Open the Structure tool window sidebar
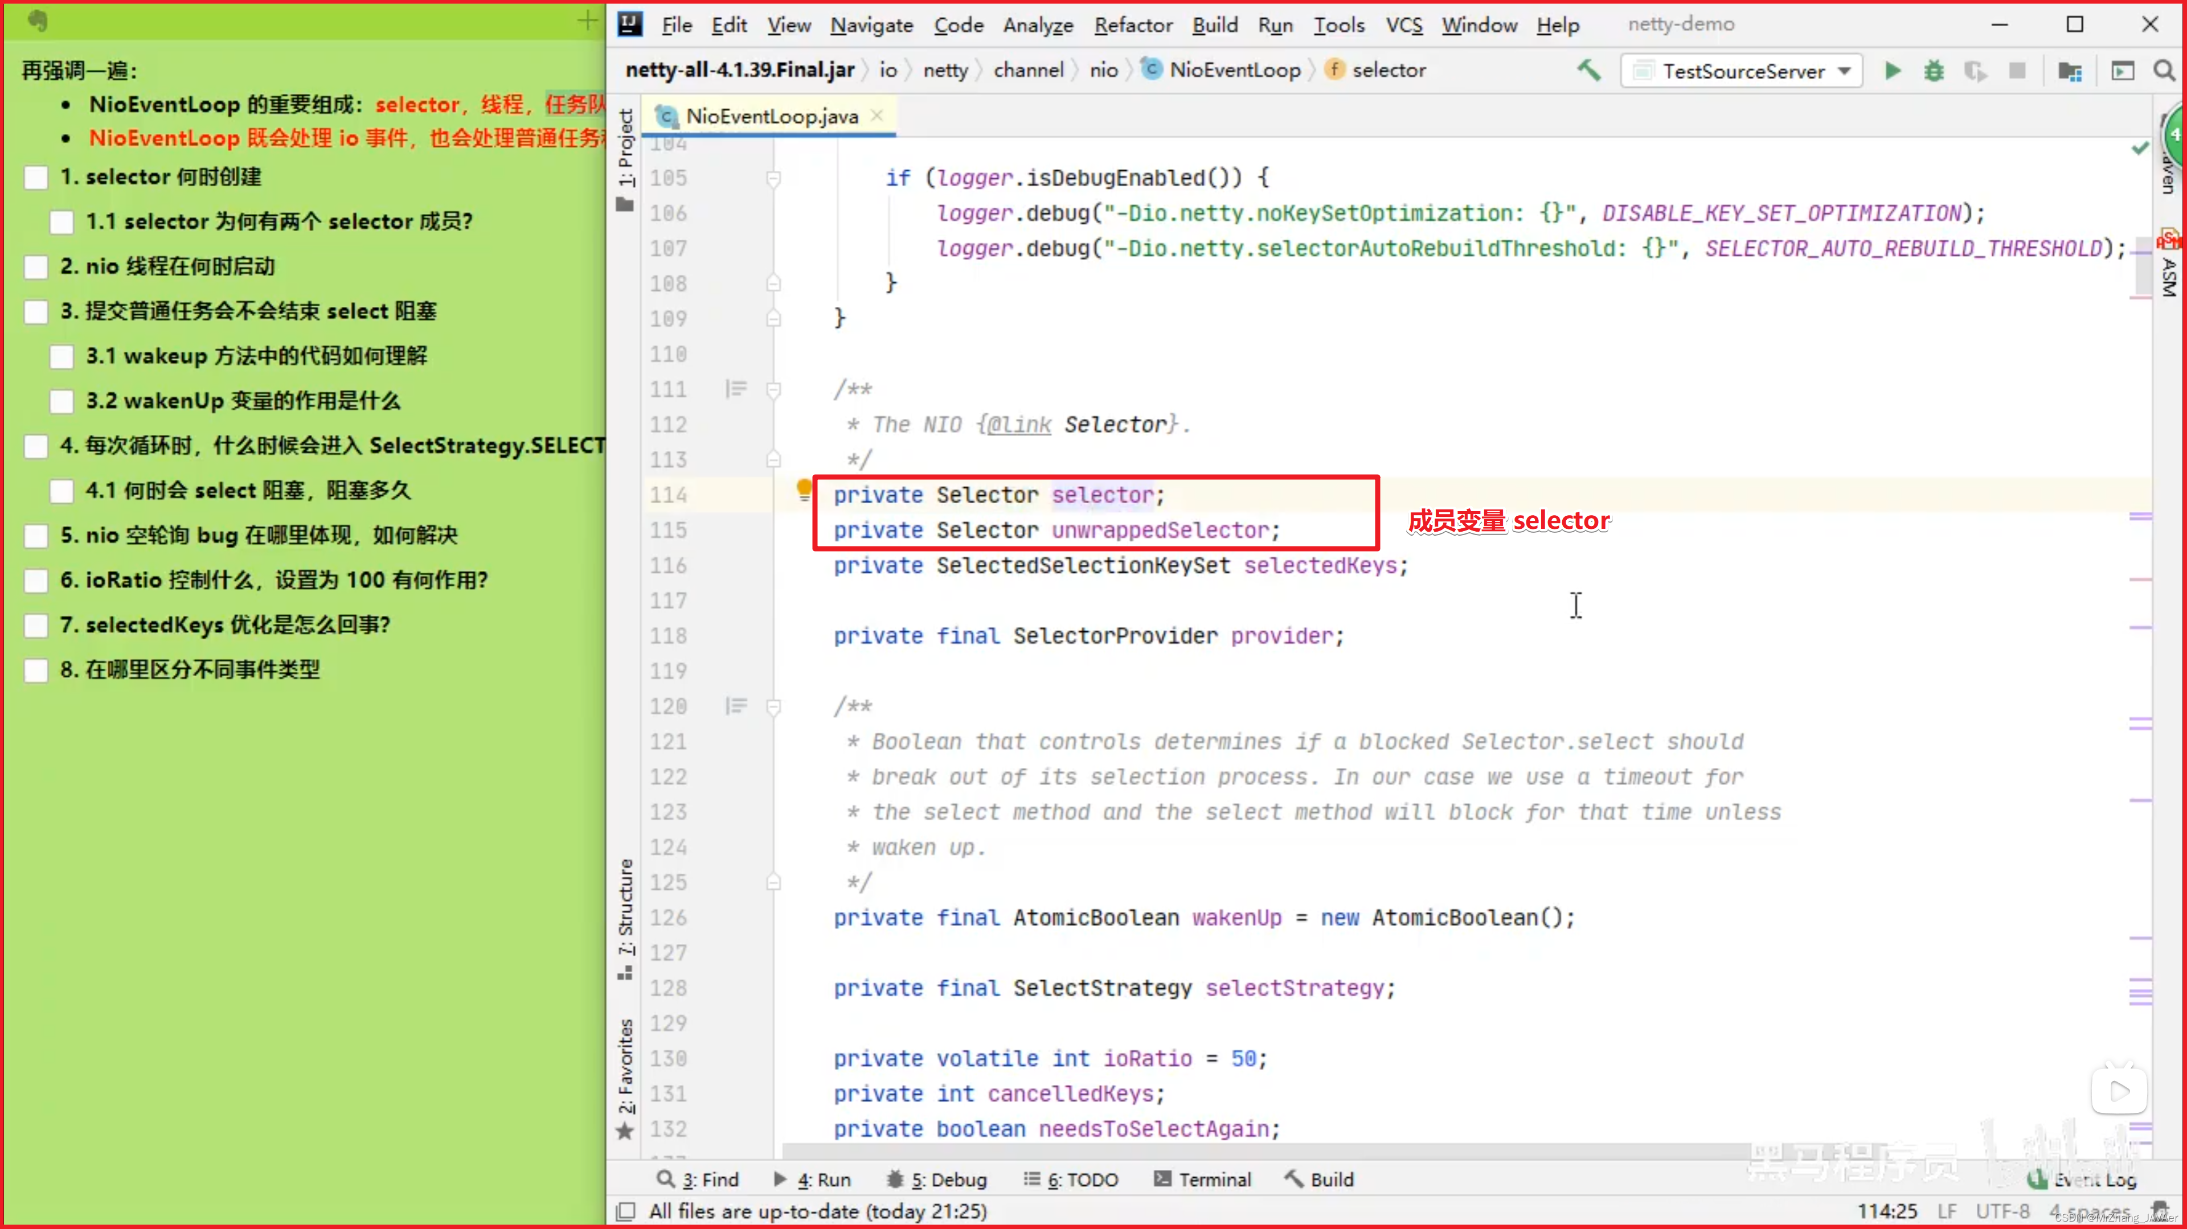The height and width of the screenshot is (1229, 2187). click(626, 919)
